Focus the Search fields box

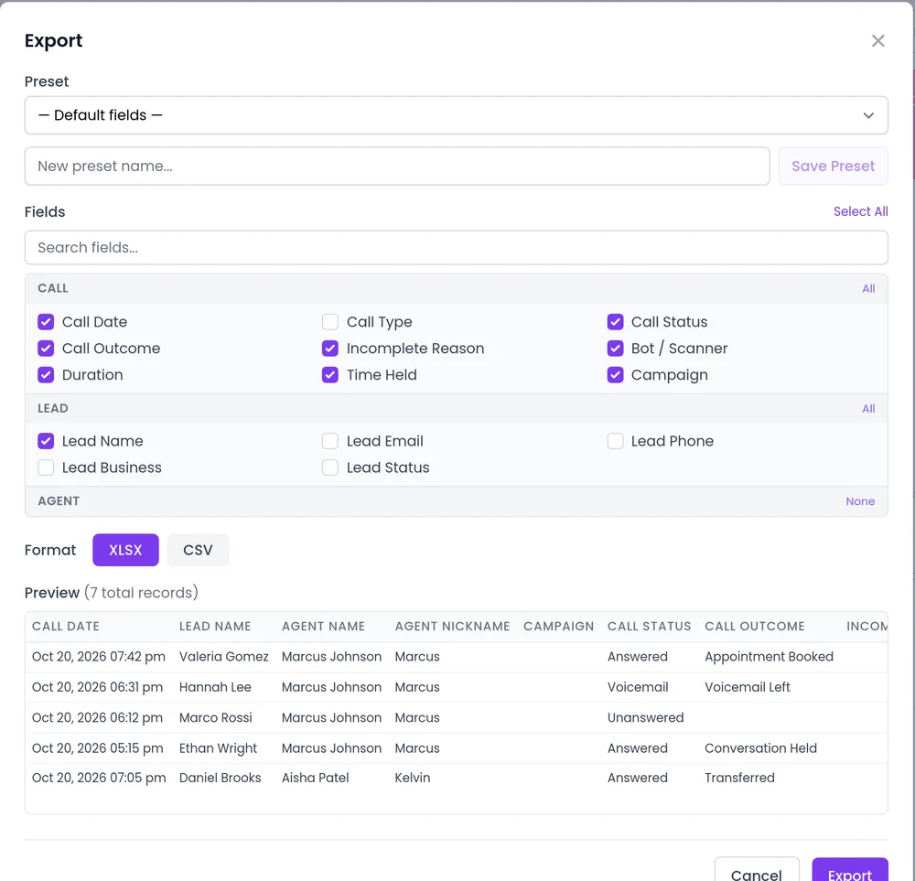(x=456, y=247)
